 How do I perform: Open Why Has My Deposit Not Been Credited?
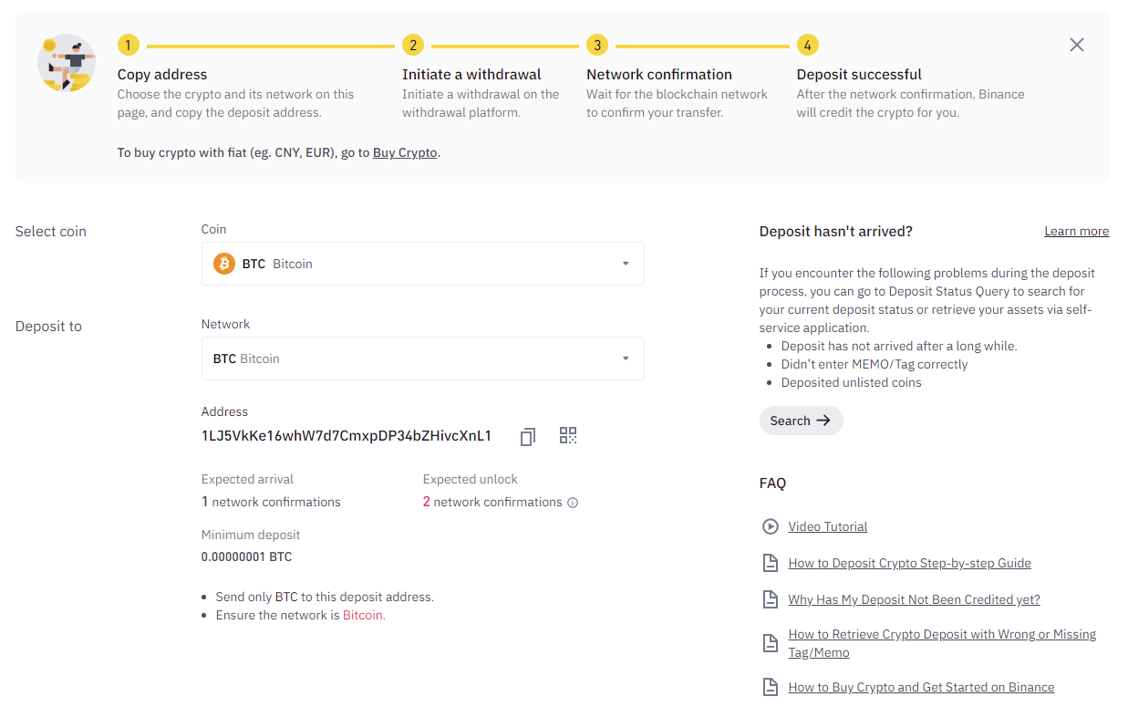(x=914, y=599)
